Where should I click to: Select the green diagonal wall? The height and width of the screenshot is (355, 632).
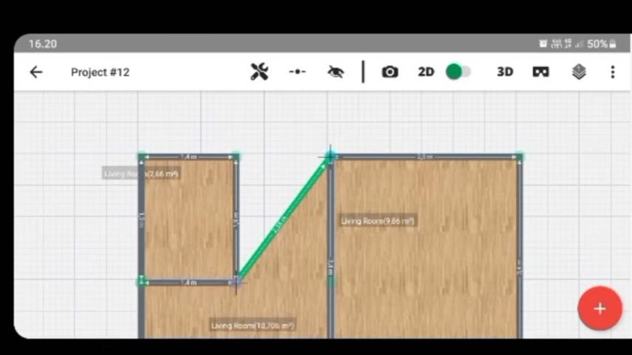point(284,220)
